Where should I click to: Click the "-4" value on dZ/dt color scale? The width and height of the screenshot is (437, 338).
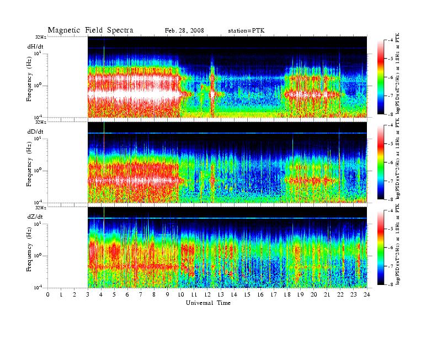[391, 210]
